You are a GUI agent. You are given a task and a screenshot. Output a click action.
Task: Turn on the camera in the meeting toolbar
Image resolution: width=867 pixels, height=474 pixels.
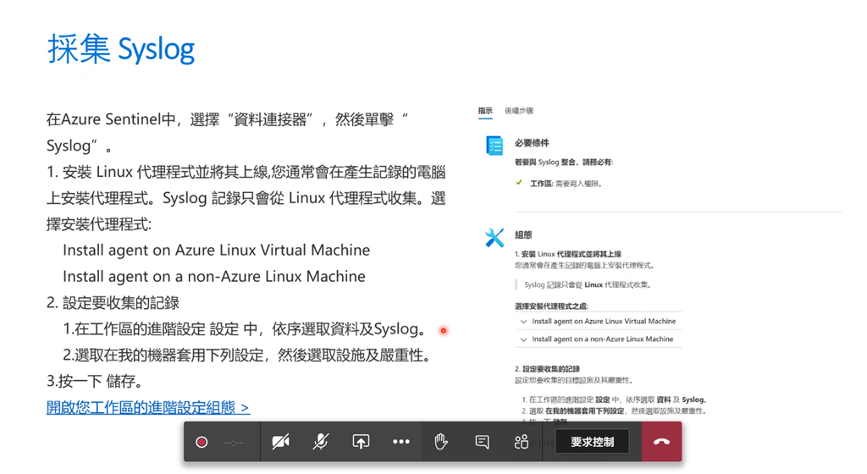[280, 442]
